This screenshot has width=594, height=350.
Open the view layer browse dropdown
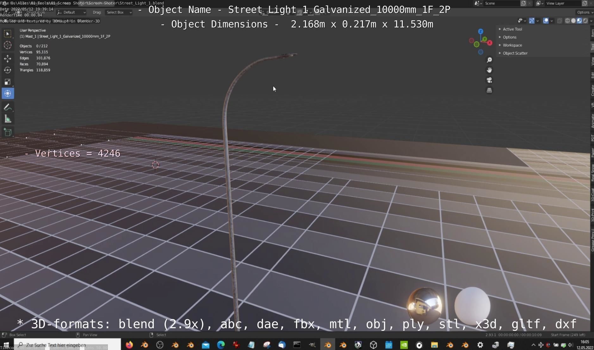tap(540, 3)
